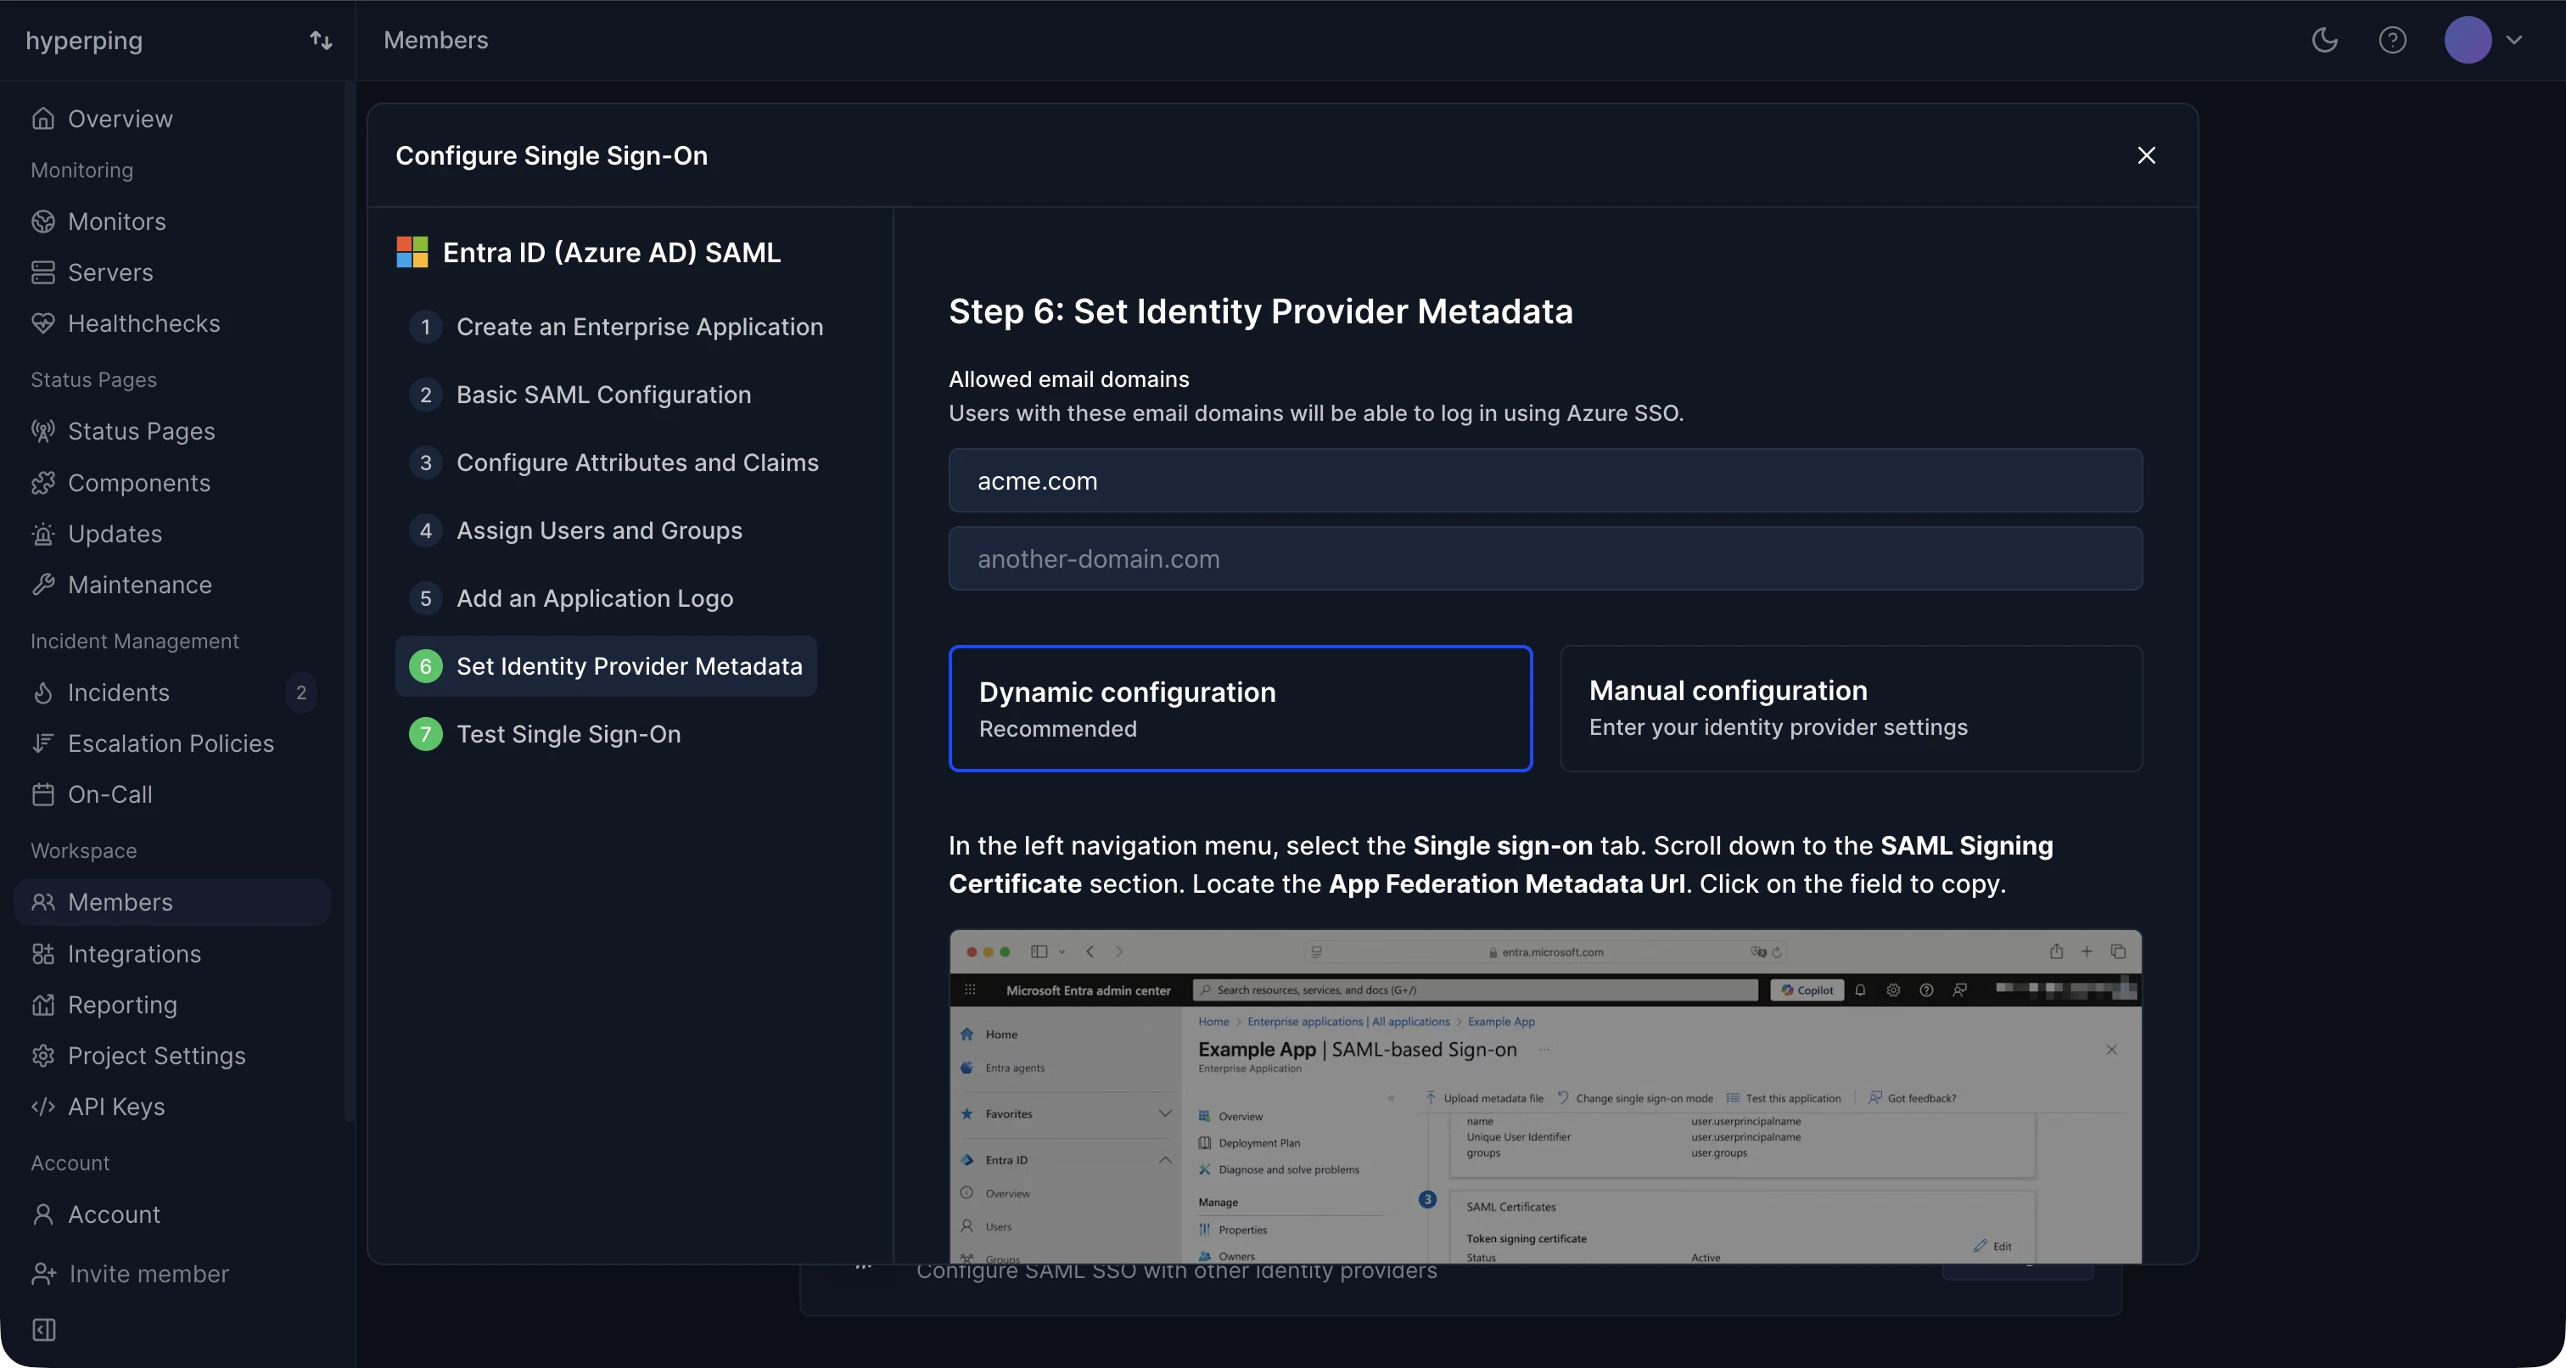Click the 'Entra ID (Azure AD) SAML' title

coord(612,252)
